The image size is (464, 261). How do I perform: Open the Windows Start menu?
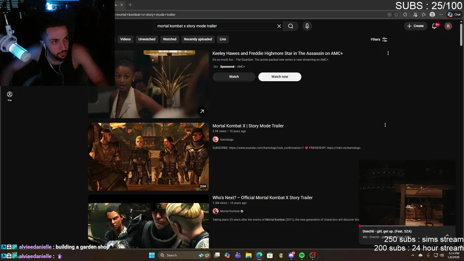152,255
